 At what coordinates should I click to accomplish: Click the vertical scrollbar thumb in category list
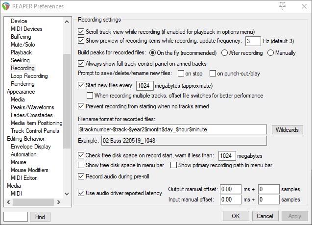point(67,101)
